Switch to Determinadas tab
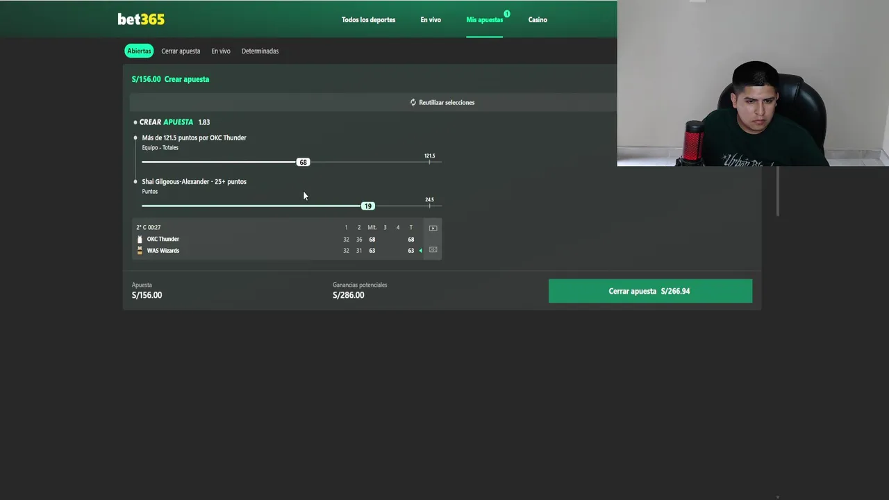889x500 pixels. tap(260, 51)
